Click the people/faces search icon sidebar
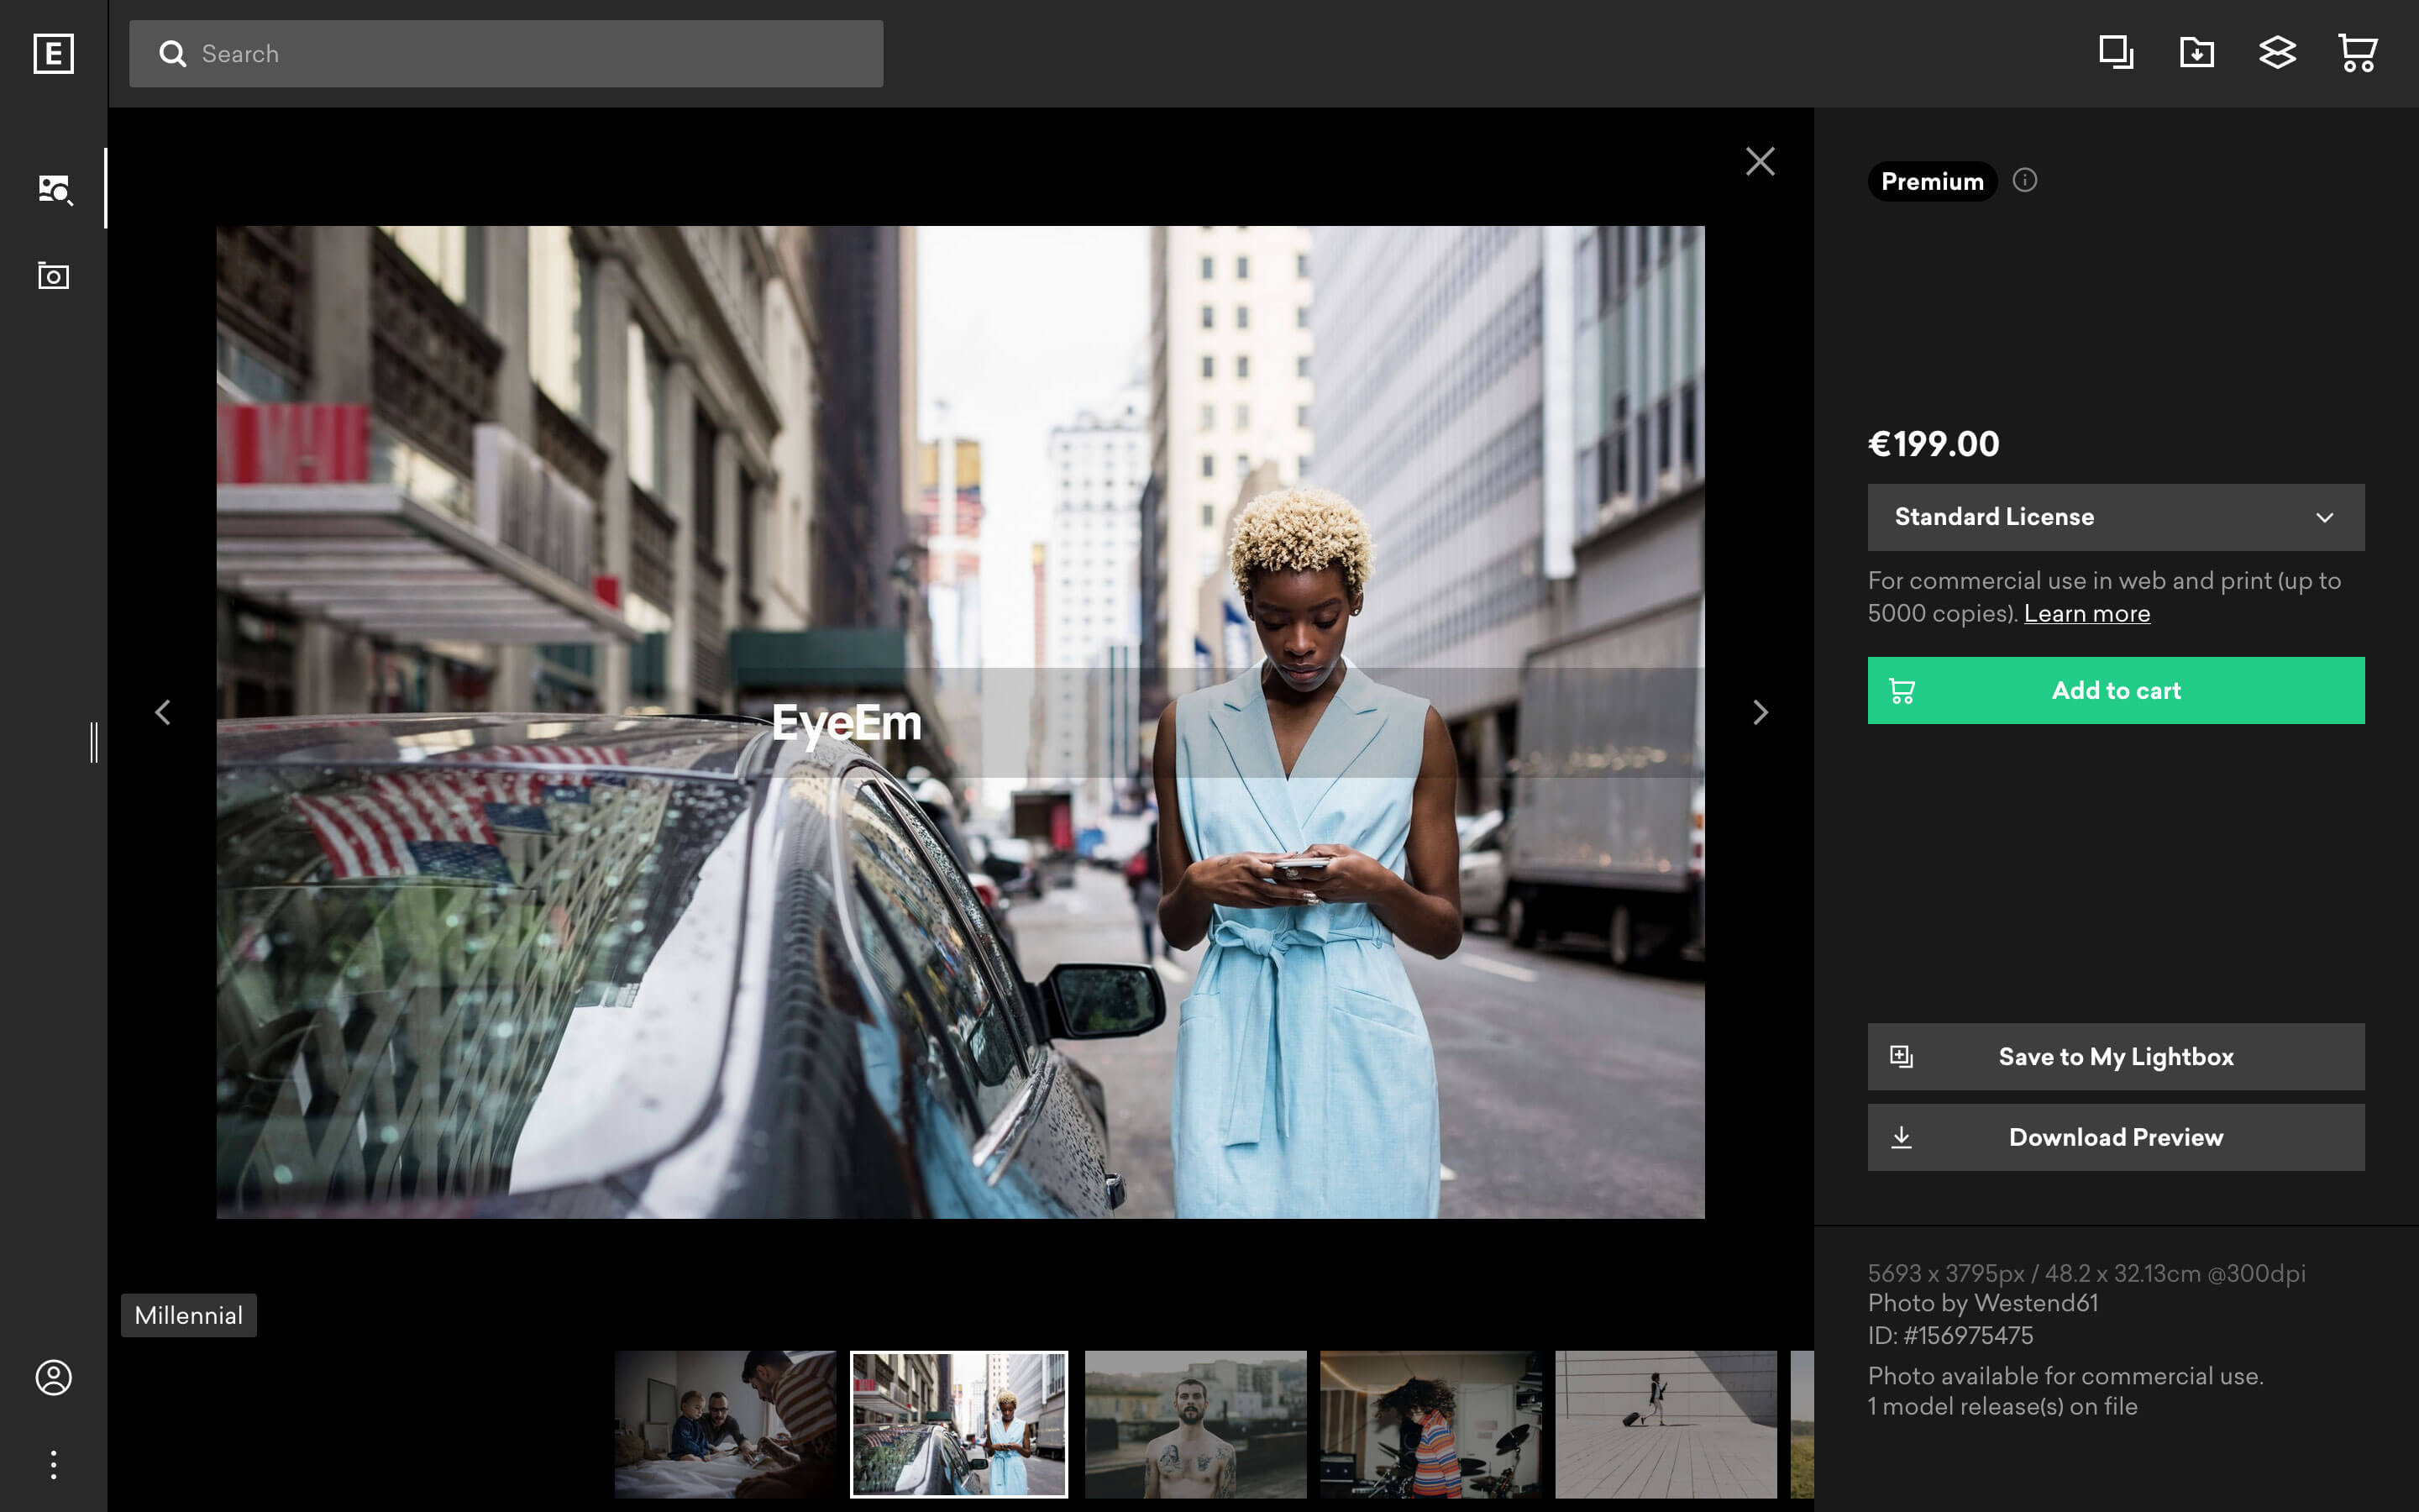Image resolution: width=2419 pixels, height=1512 pixels. pos(52,186)
